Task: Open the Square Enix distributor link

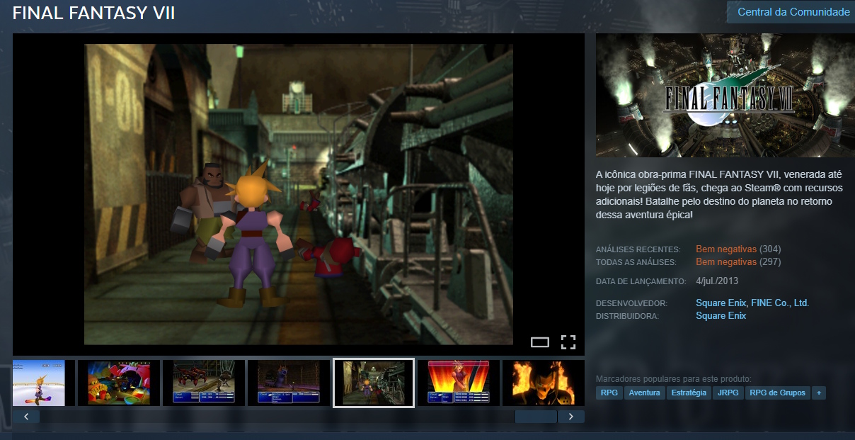Action: click(721, 315)
